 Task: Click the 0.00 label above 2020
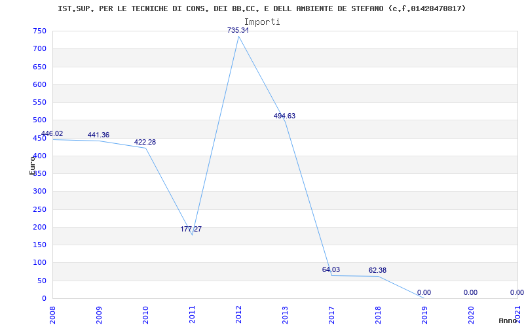tap(470, 292)
